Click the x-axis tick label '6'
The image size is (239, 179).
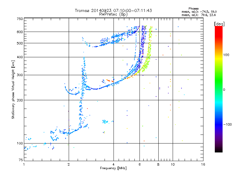click(x=140, y=164)
